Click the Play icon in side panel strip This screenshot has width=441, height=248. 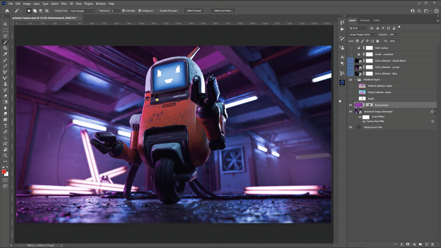(342, 29)
